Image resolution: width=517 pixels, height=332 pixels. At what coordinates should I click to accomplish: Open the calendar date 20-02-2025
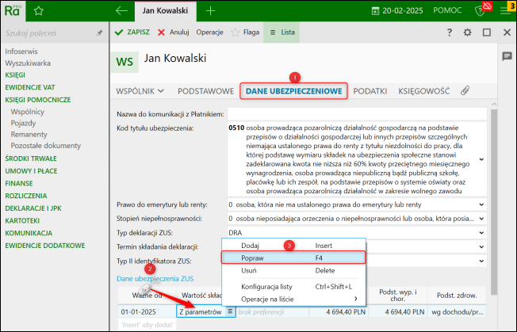(397, 11)
